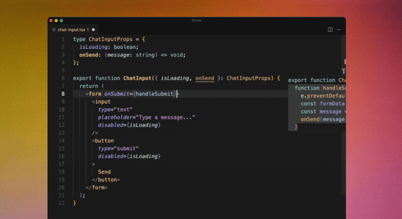Click disabled={isLoading} on line 12

[129, 125]
